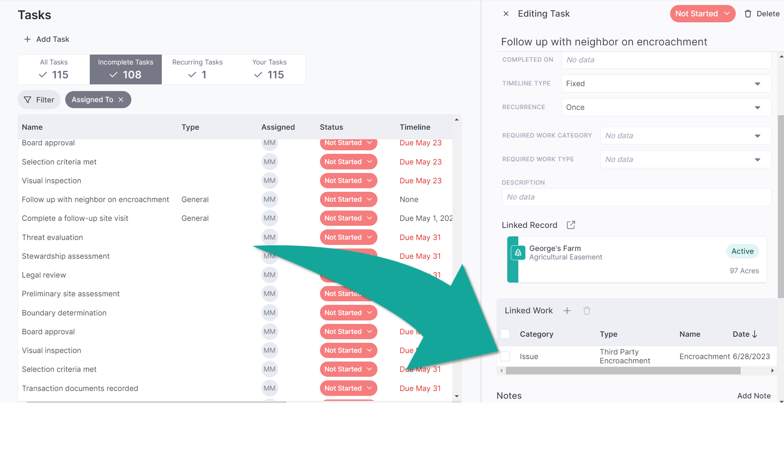Image resolution: width=784 pixels, height=468 pixels.
Task: Check the header checkbox in Linked Work table
Action: coord(505,334)
